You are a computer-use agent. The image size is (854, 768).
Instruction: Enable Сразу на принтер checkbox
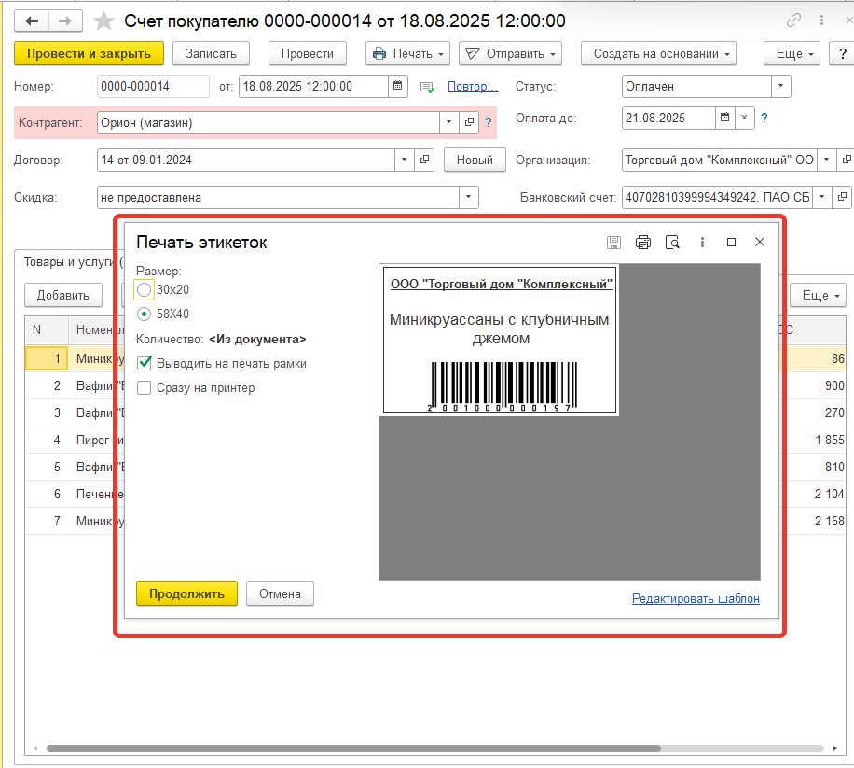[x=144, y=387]
